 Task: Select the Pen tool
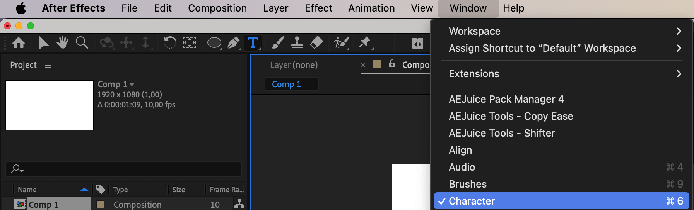[233, 42]
